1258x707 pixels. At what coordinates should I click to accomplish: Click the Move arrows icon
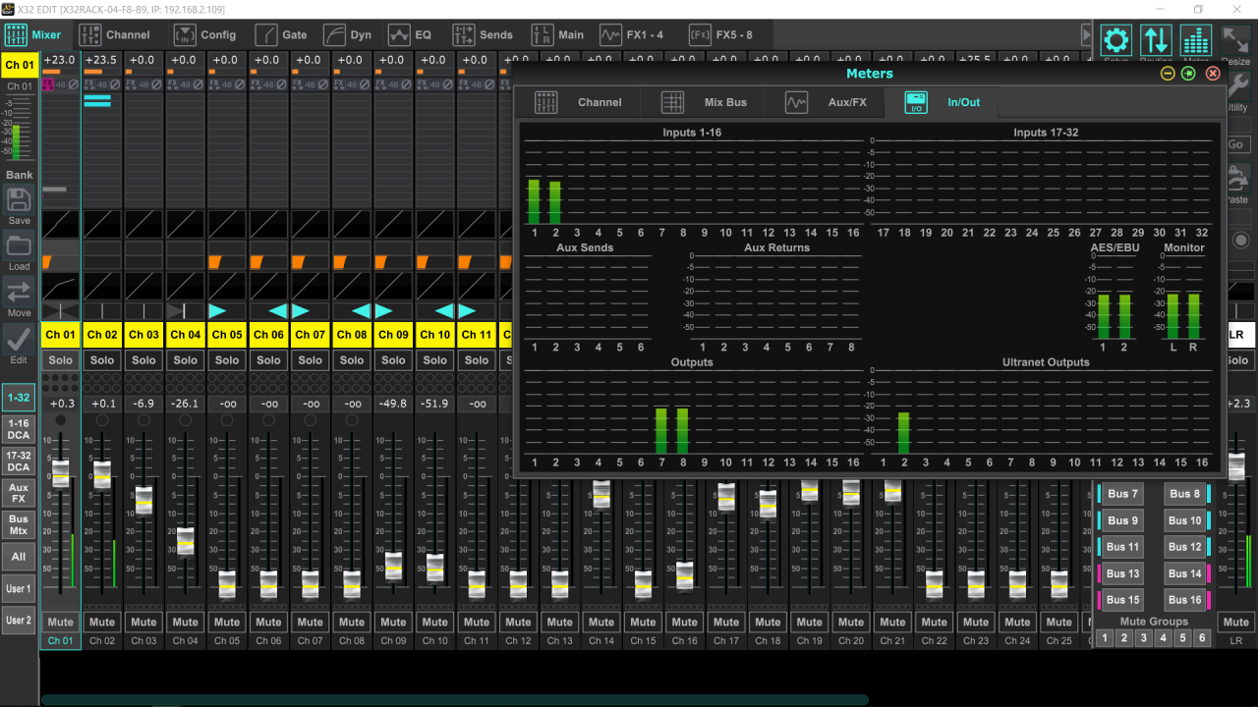(x=19, y=292)
